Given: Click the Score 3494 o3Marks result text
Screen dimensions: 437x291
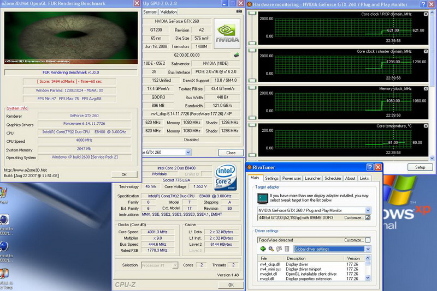Looking at the screenshot, I should coord(69,81).
